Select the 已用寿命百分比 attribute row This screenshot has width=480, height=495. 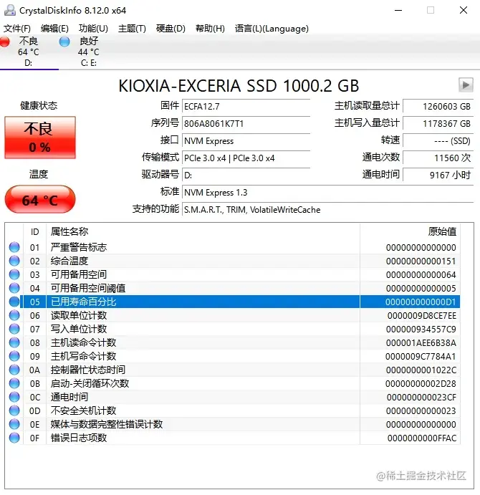tap(233, 302)
